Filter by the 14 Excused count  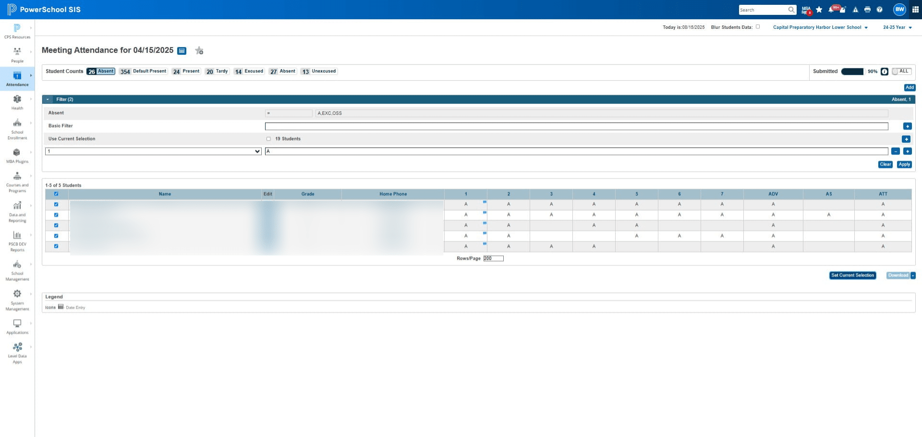[249, 72]
